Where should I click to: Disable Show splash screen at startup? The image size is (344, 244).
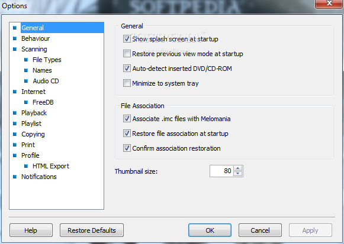(127, 39)
